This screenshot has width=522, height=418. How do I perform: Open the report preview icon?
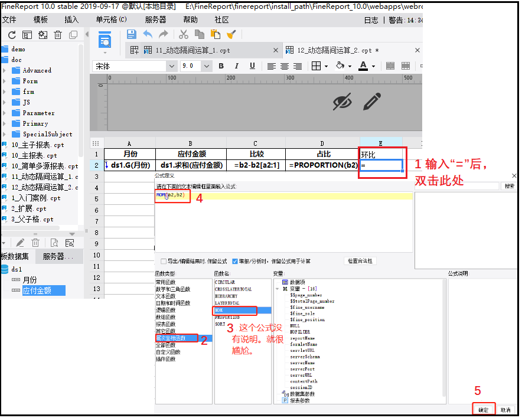pyautogui.click(x=105, y=40)
